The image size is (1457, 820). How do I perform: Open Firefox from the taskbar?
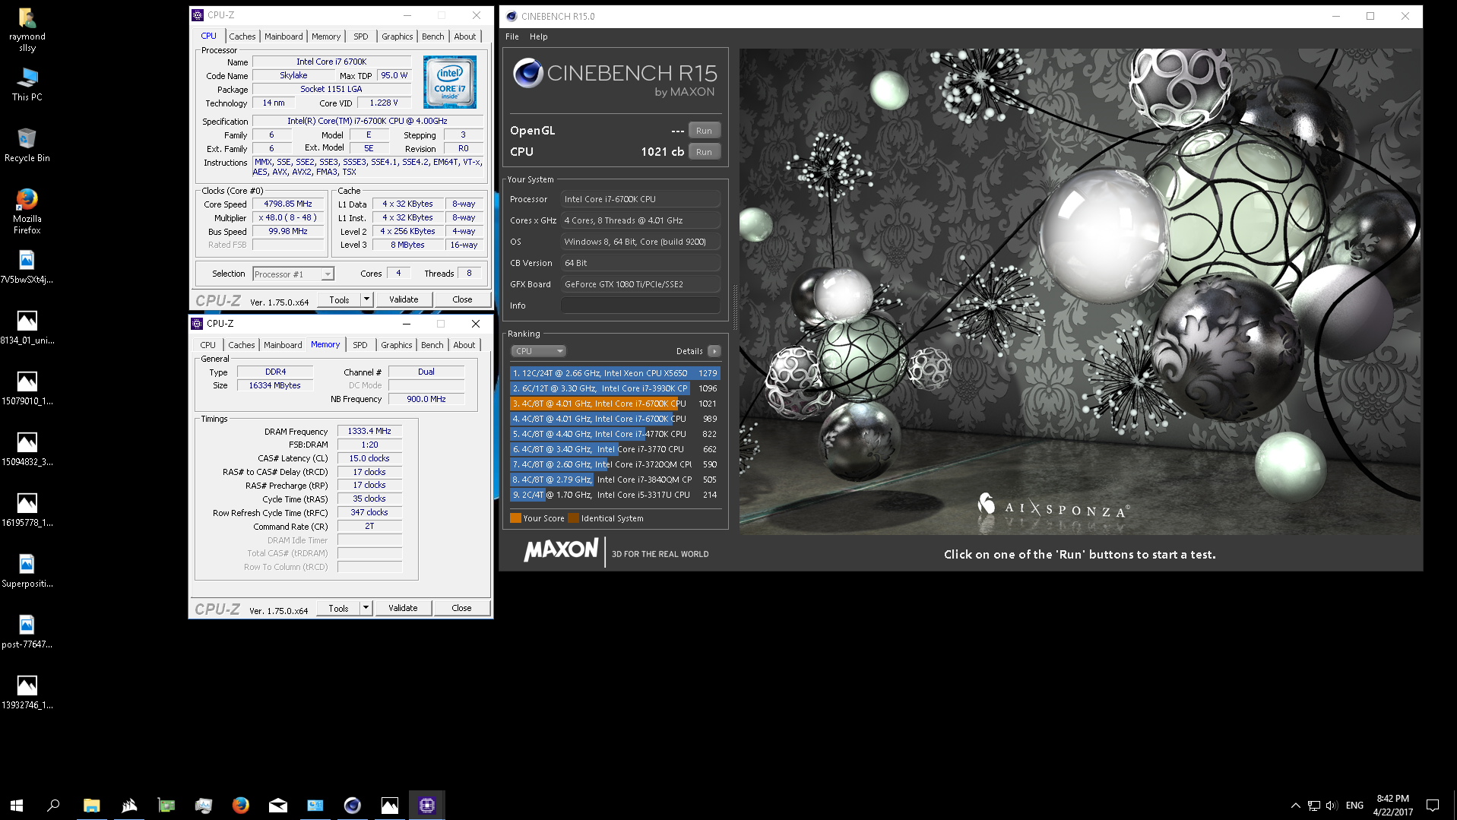coord(241,805)
